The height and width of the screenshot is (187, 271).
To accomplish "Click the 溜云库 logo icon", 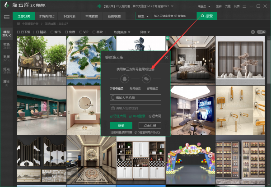I will point(6,6).
